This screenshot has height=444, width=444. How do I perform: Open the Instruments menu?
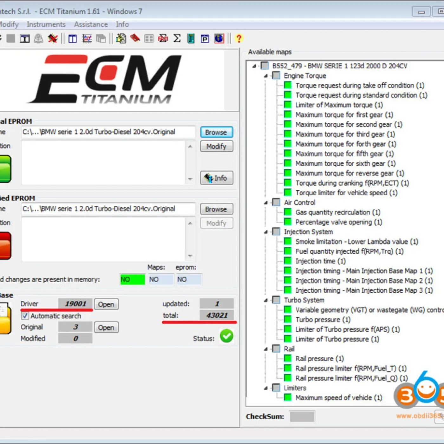pyautogui.click(x=46, y=24)
